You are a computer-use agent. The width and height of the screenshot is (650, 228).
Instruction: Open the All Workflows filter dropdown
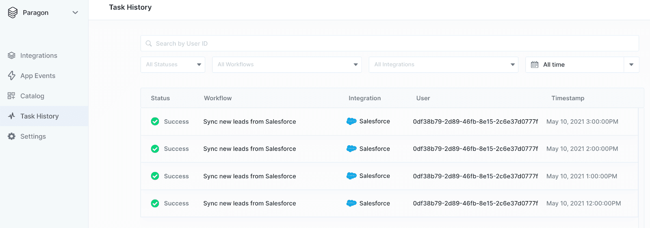click(286, 65)
